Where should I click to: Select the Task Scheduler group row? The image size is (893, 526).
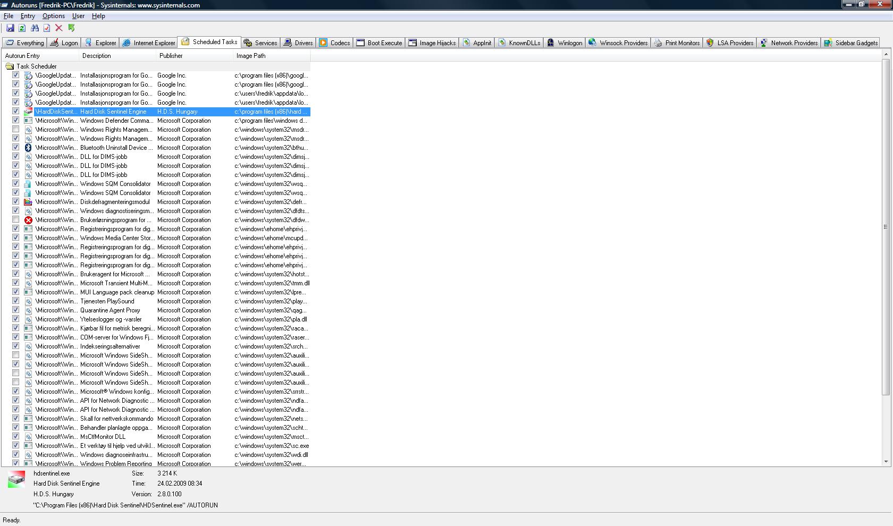click(x=156, y=66)
